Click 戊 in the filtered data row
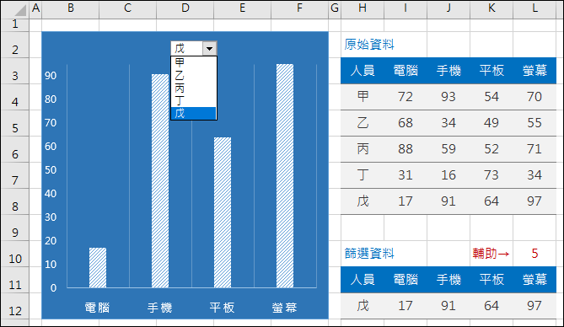 coord(363,306)
